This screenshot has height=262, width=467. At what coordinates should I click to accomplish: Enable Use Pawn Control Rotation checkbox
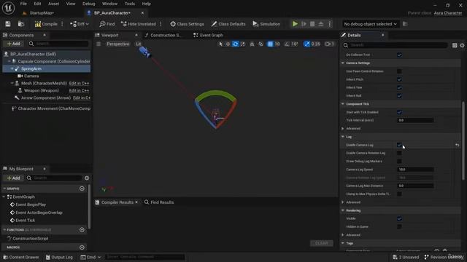pos(399,71)
